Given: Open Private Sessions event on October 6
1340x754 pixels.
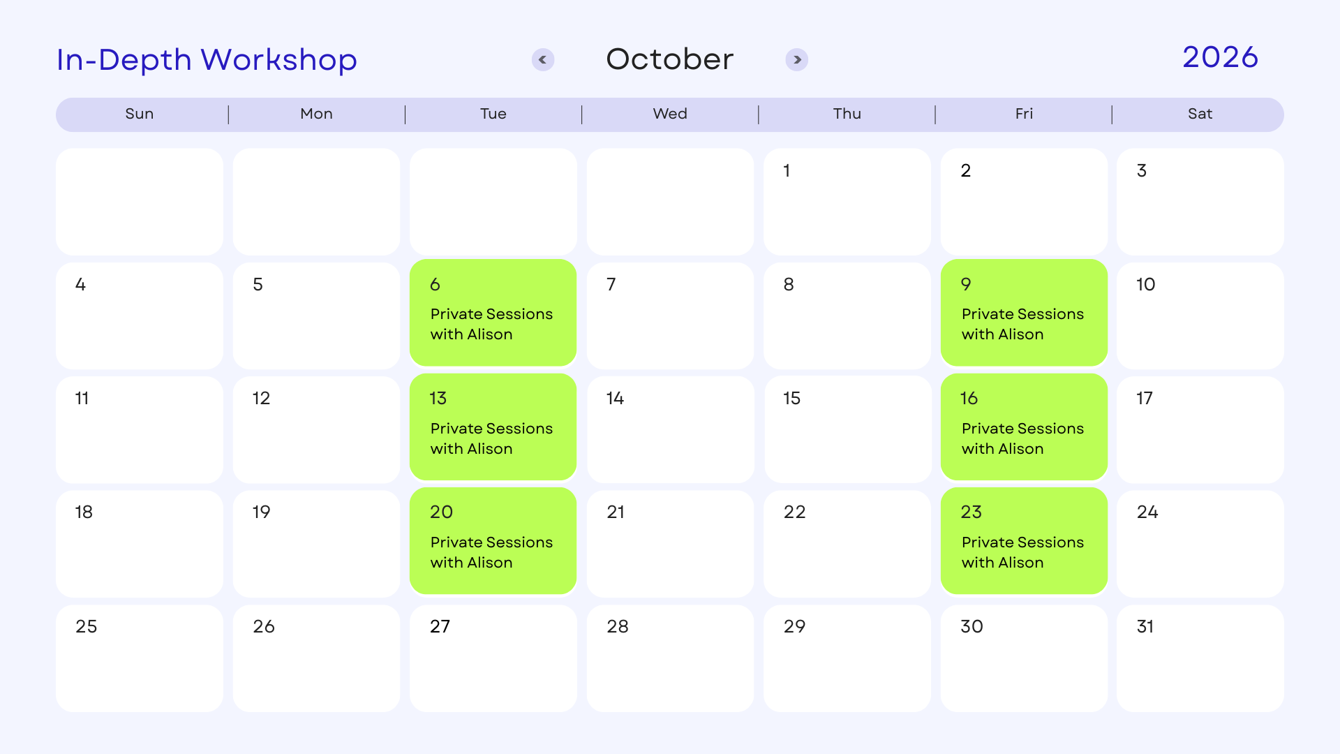Looking at the screenshot, I should pos(493,313).
